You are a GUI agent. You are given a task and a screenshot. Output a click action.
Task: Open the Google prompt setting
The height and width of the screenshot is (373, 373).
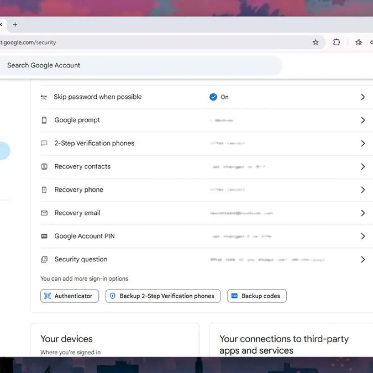(x=207, y=120)
